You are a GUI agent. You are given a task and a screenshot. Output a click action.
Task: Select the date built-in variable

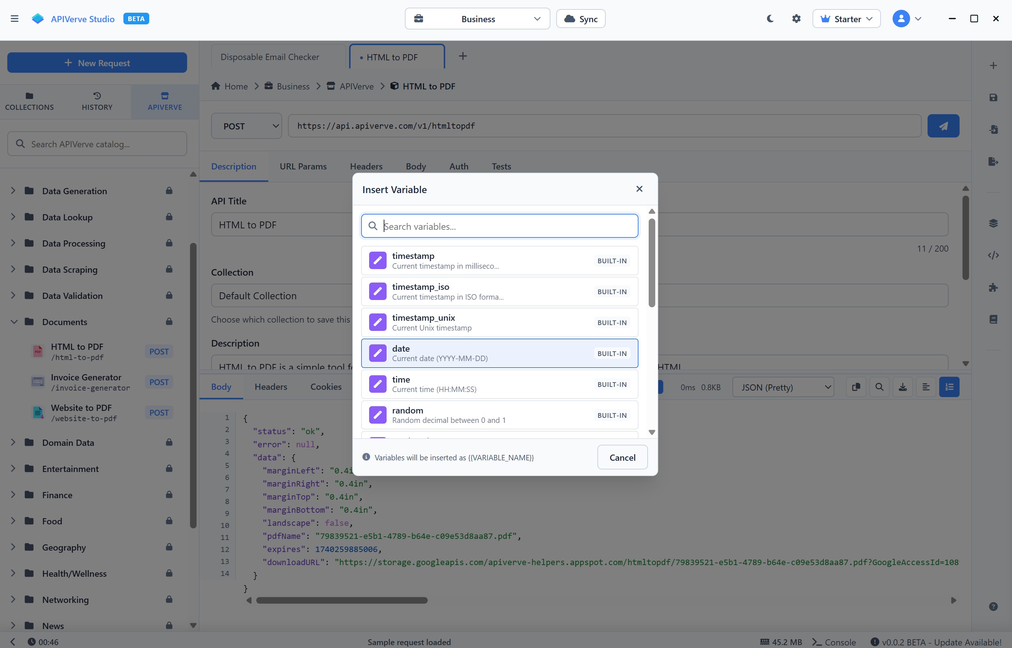pyautogui.click(x=499, y=353)
